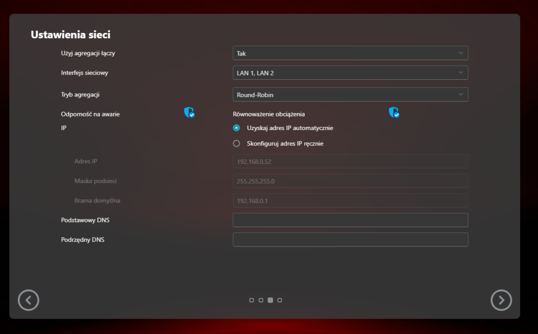Viewport: 538px width, 334px height.
Task: Click the Tryb agregacji label
Action: tap(80, 94)
